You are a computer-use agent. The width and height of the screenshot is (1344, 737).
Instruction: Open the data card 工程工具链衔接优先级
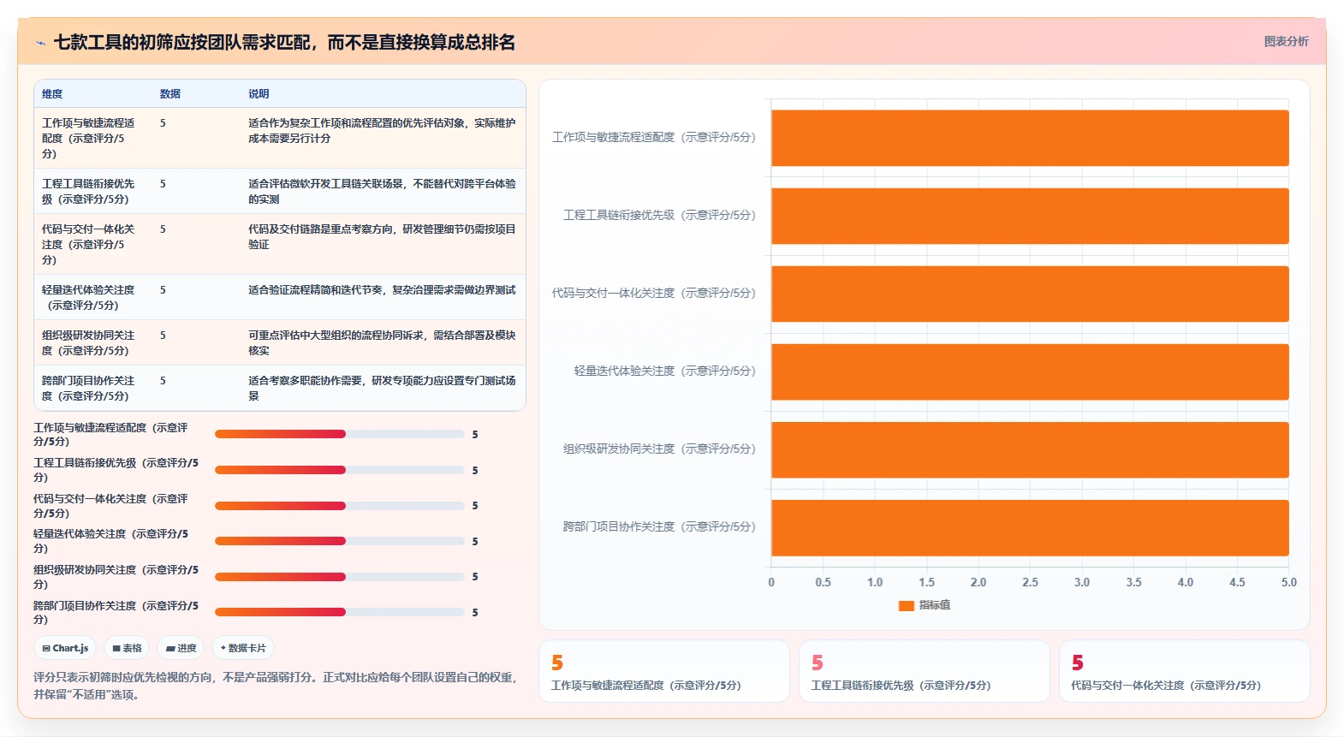coord(925,671)
